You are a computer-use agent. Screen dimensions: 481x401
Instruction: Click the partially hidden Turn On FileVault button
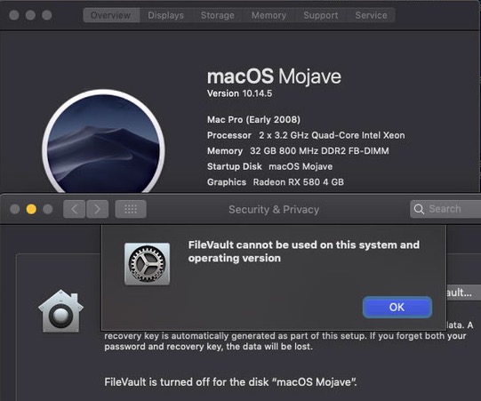pos(463,293)
